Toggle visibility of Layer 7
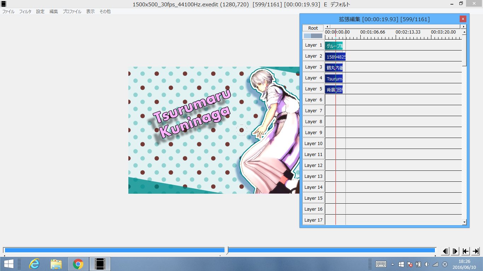The image size is (483, 271). 313,111
